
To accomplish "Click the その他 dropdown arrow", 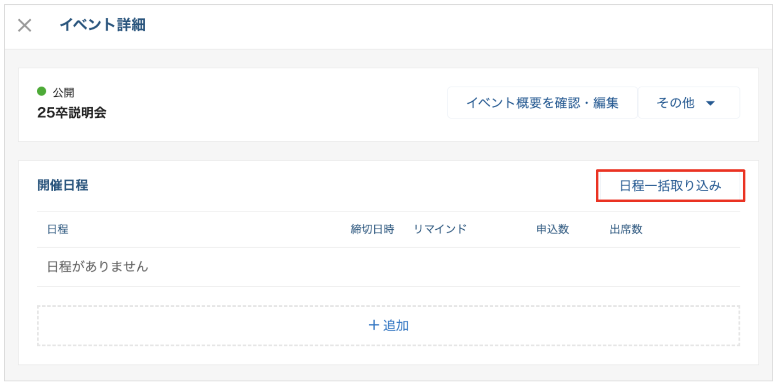I will [710, 103].
